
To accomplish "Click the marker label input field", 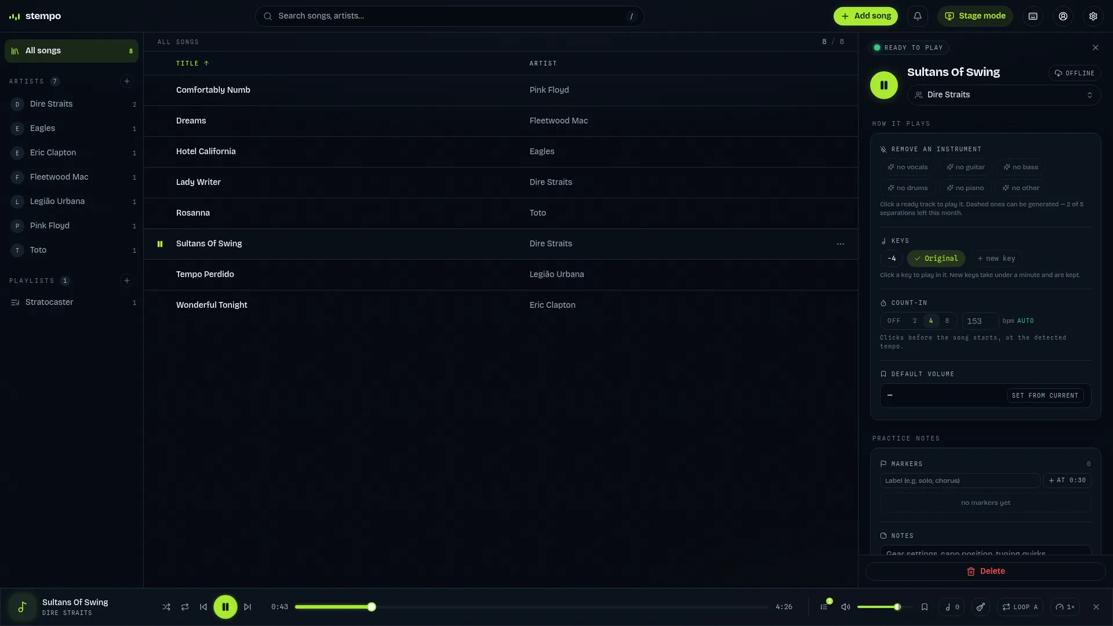I will pyautogui.click(x=960, y=481).
